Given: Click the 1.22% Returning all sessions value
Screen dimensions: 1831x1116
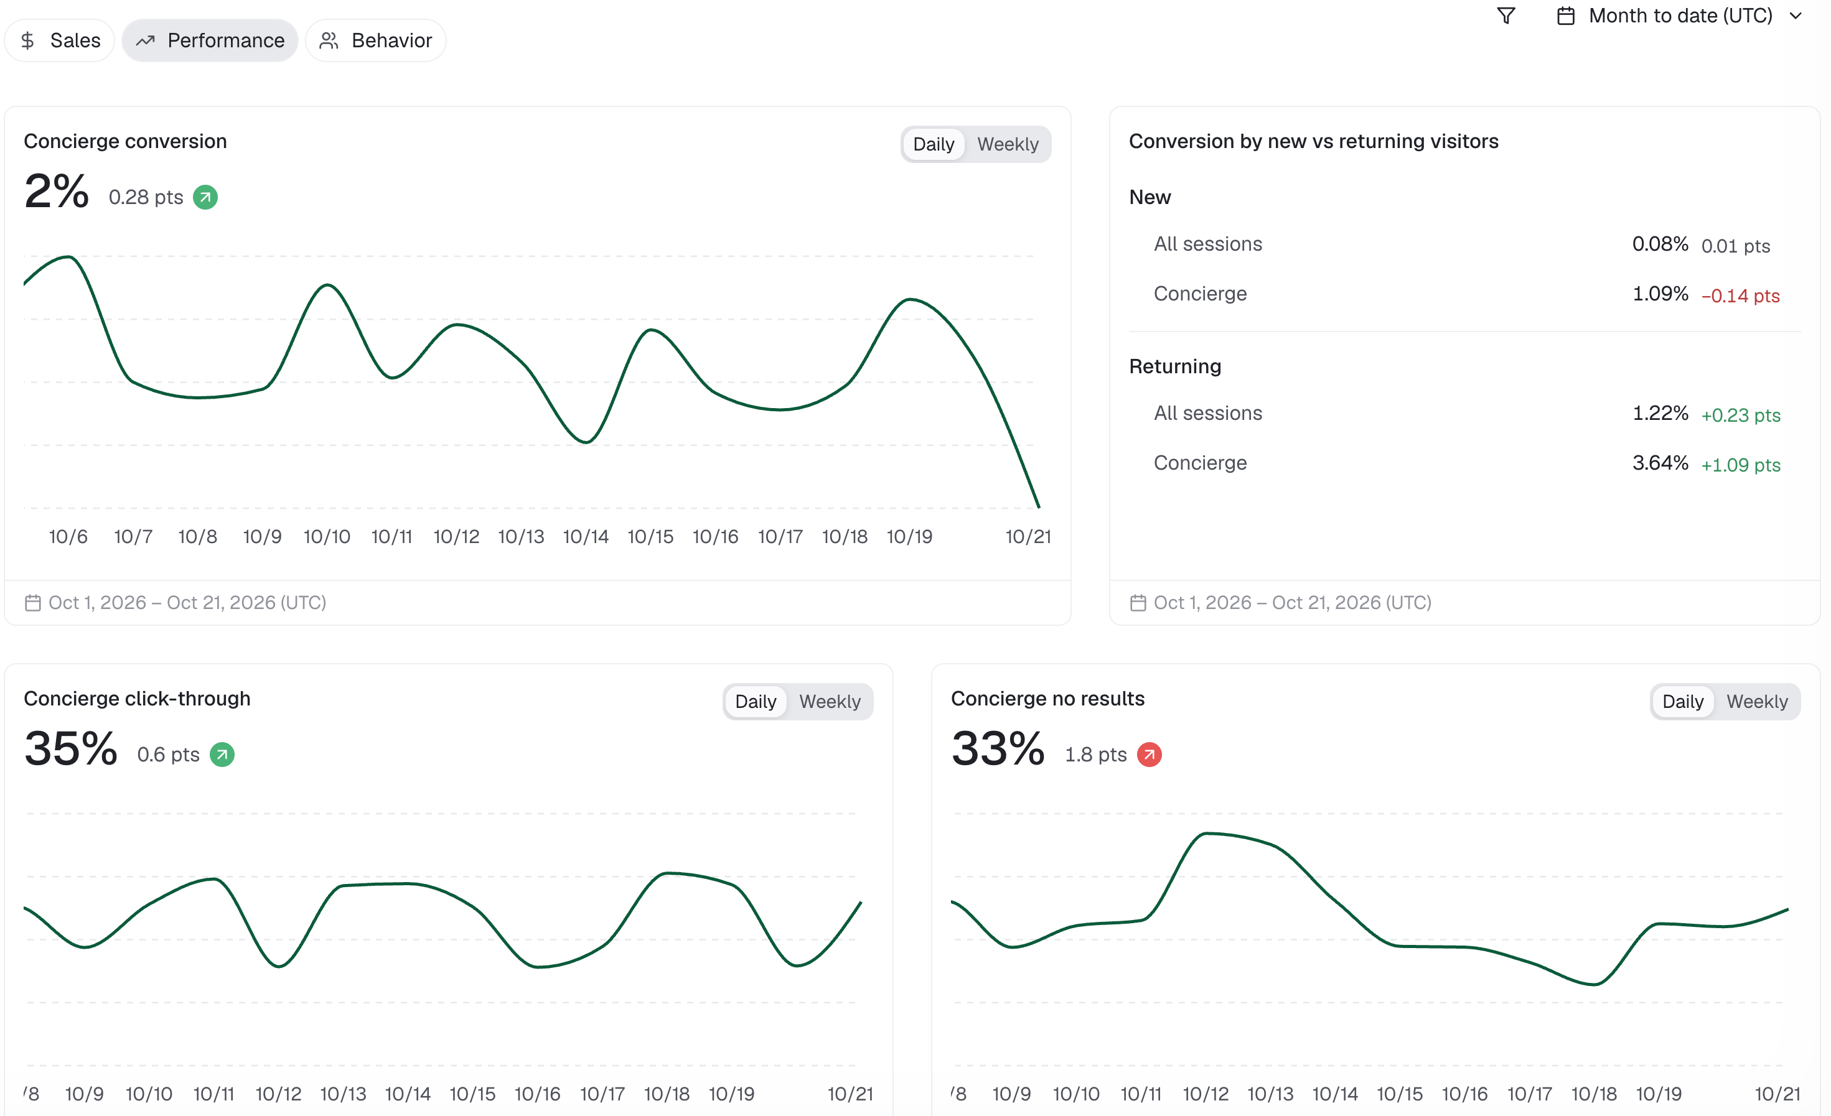Looking at the screenshot, I should [1660, 414].
